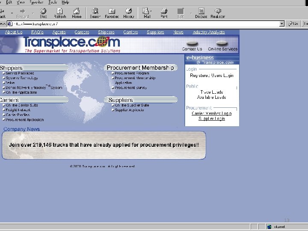The height and width of the screenshot is (231, 308).
Task: Open the Mail button dropdown arrow
Action: pyautogui.click(x=151, y=11)
